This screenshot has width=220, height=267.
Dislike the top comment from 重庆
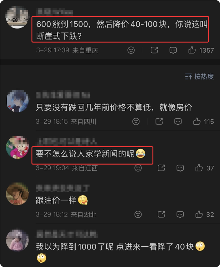tap(131, 50)
